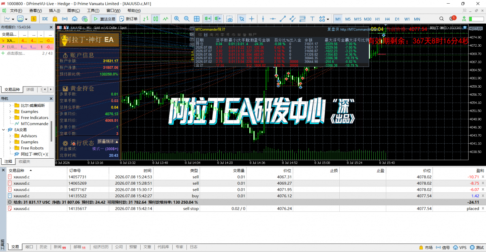Zoom in on the chart
The image size is (486, 252).
click(177, 19)
